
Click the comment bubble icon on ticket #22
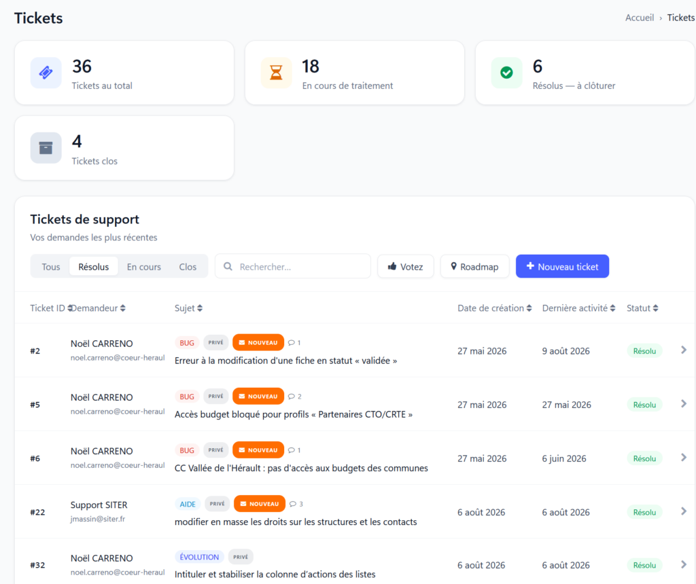(292, 504)
